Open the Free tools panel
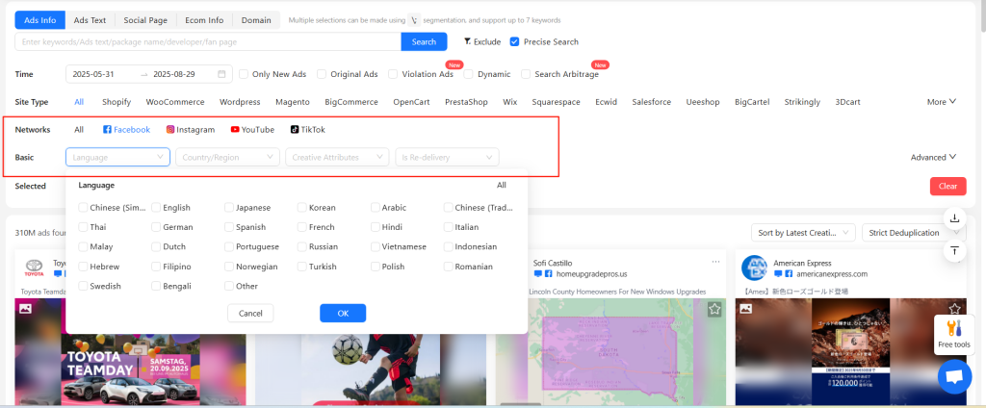This screenshot has height=408, width=986. [x=954, y=335]
